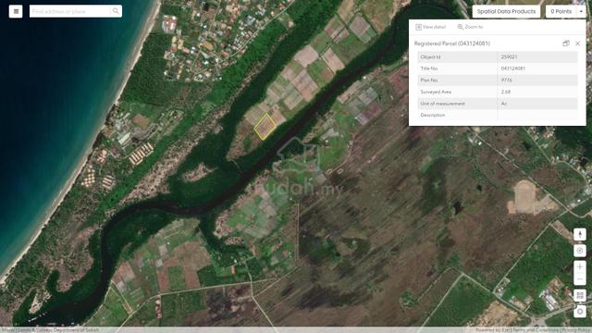Click View detail in parcel popup
This screenshot has height=333, width=592.
tap(430, 27)
